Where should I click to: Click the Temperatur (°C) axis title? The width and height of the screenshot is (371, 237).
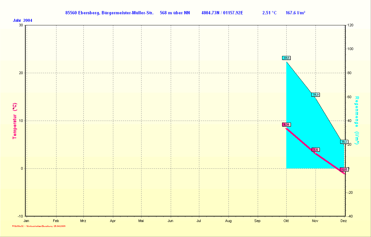tap(15, 121)
